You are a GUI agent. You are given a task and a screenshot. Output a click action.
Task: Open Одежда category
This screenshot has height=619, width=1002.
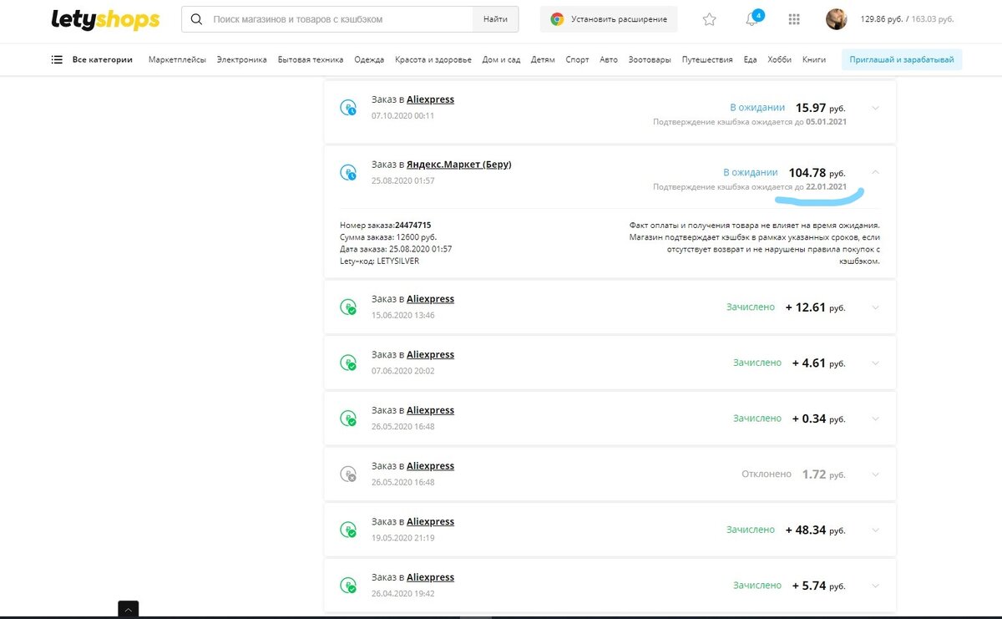tap(369, 60)
